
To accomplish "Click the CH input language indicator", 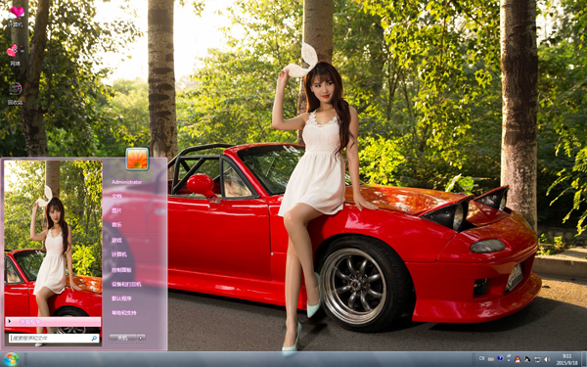I will 481,358.
